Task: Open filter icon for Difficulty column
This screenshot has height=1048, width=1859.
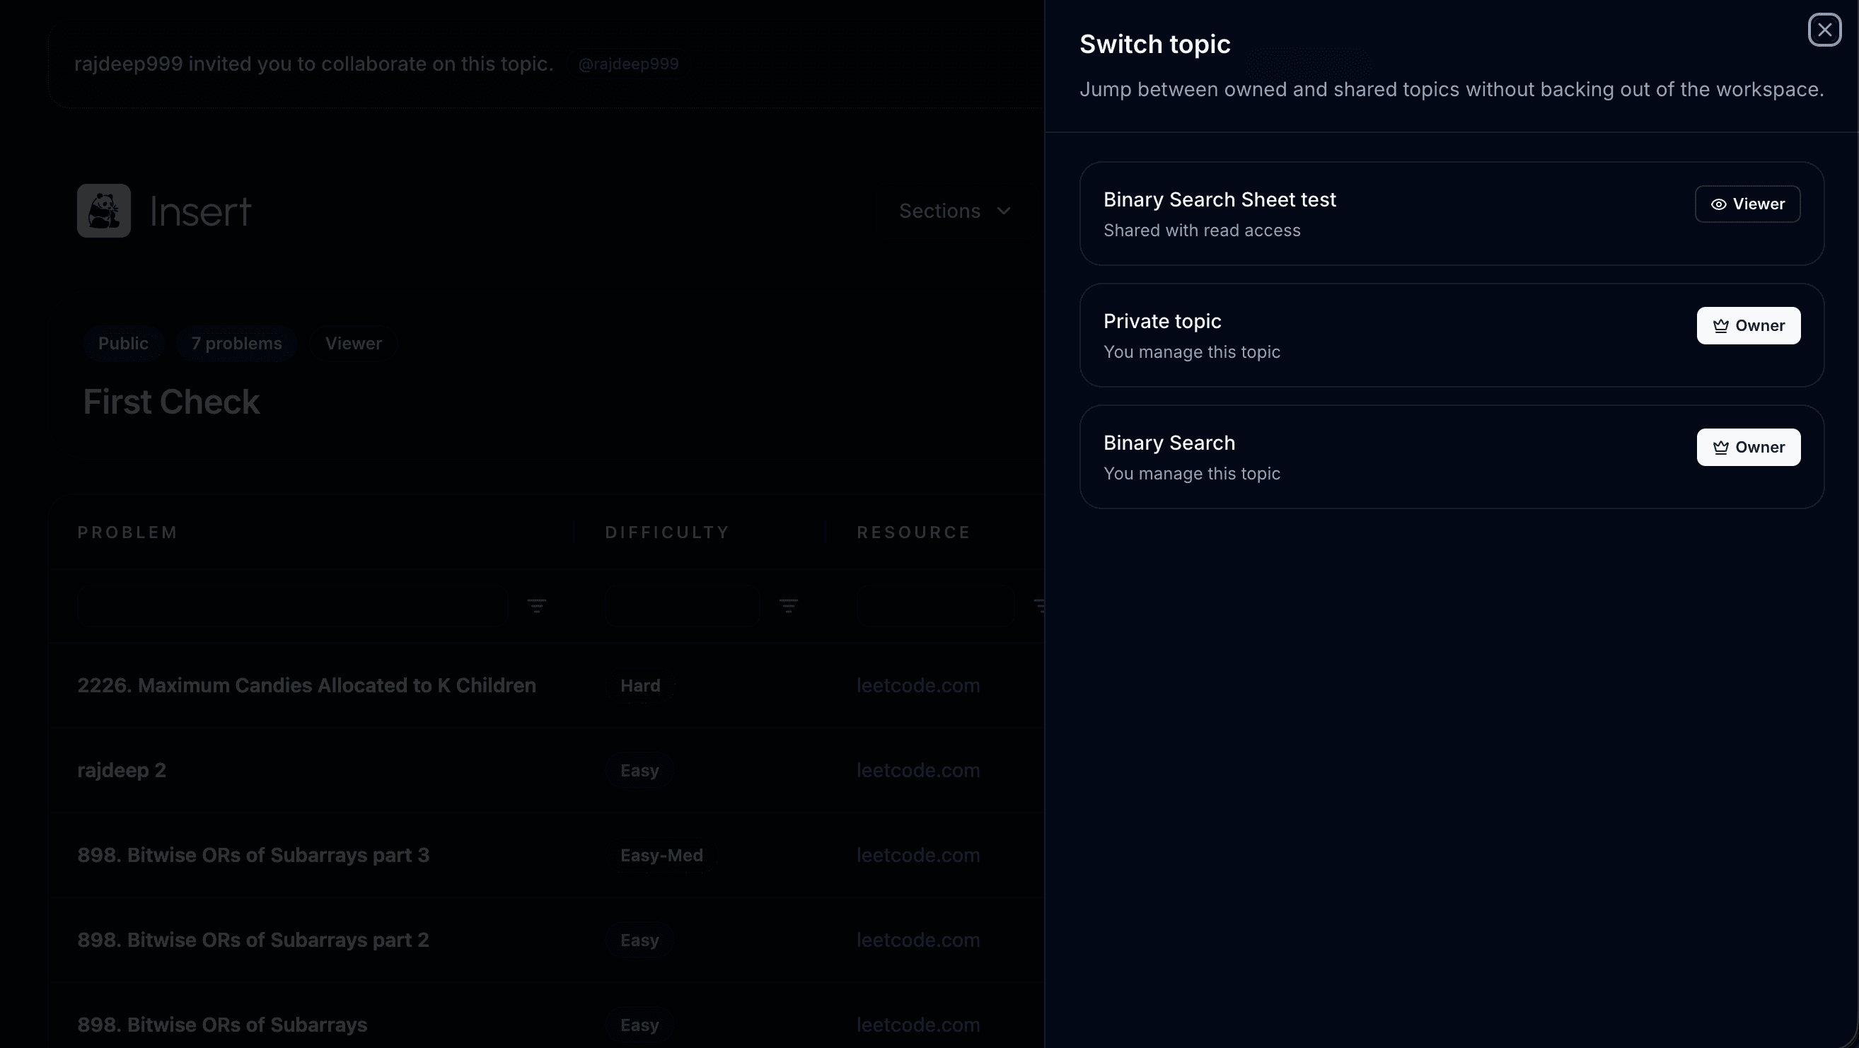Action: (788, 605)
